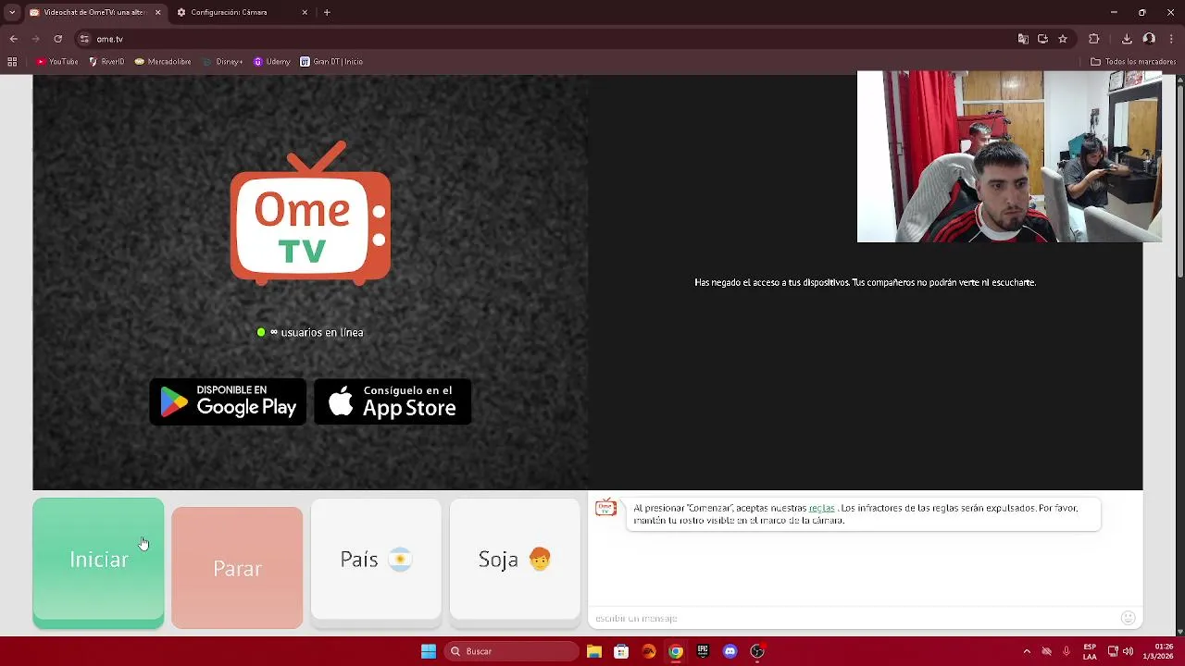Image resolution: width=1185 pixels, height=666 pixels.
Task: Go back to the previous page
Action: [13, 39]
